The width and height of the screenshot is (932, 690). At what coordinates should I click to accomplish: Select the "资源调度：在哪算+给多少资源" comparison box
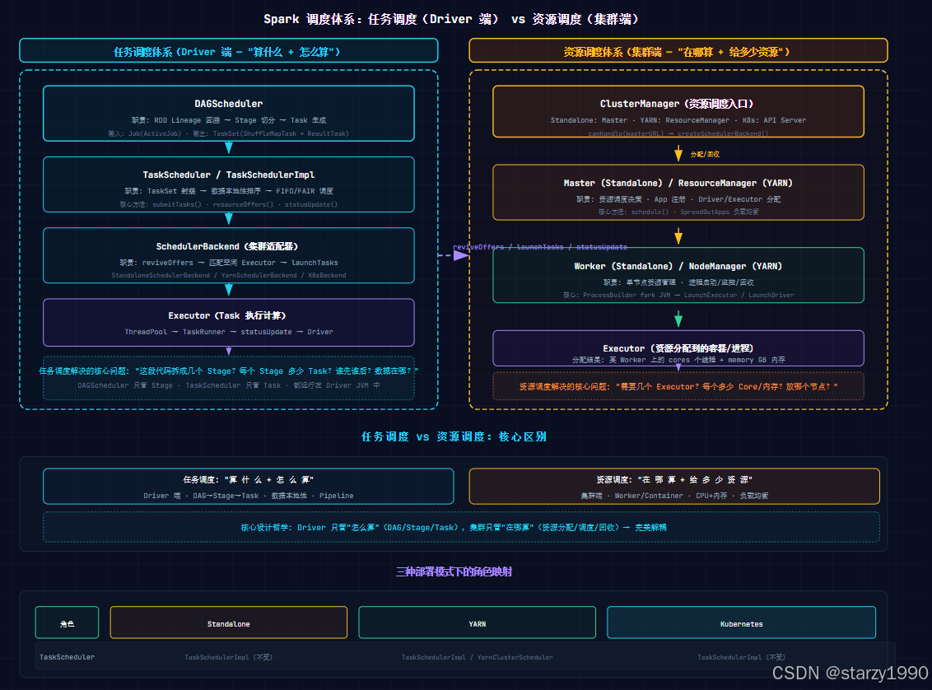(x=674, y=486)
